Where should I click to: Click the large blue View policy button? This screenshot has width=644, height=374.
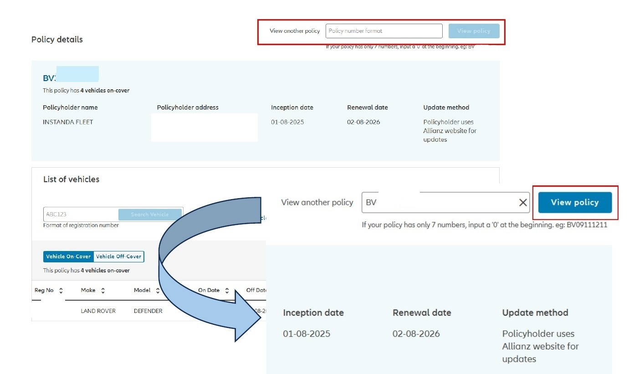pyautogui.click(x=575, y=202)
